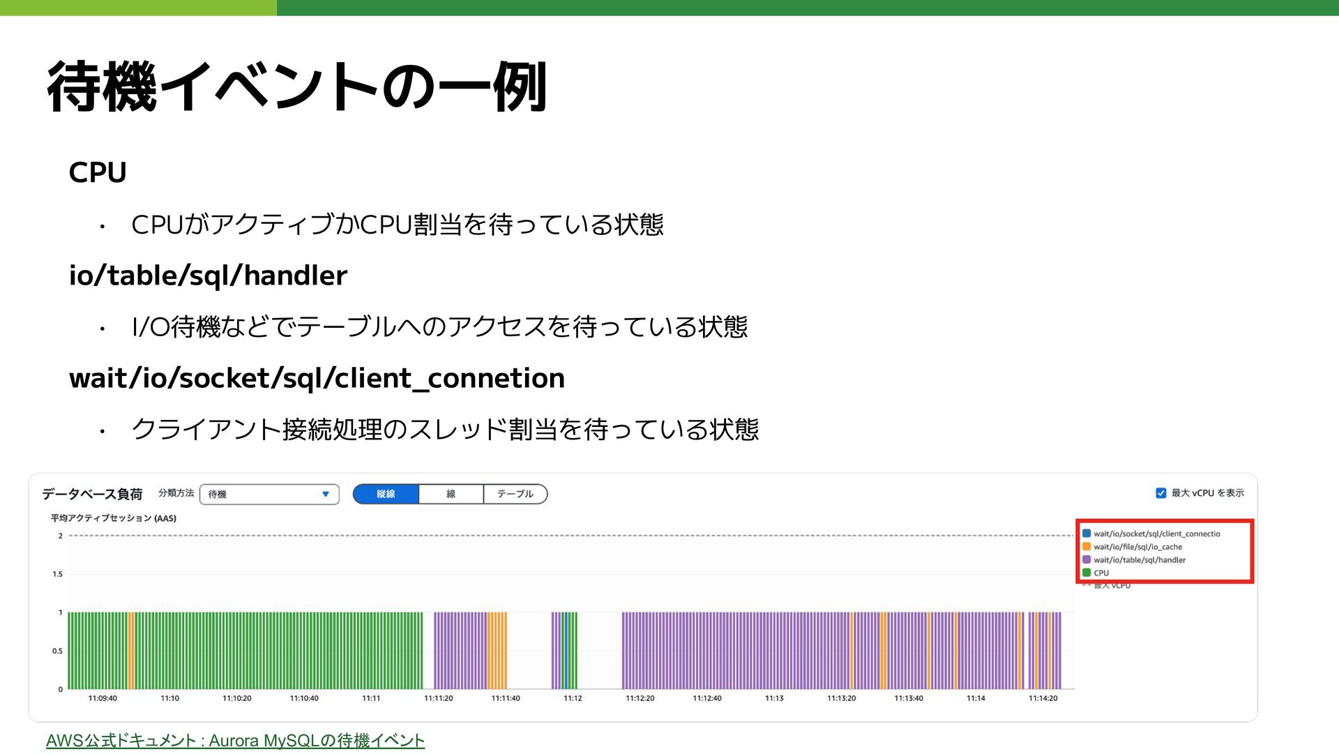Click the orange io_cache legend swatch
This screenshot has width=1339, height=754.
tap(1087, 547)
